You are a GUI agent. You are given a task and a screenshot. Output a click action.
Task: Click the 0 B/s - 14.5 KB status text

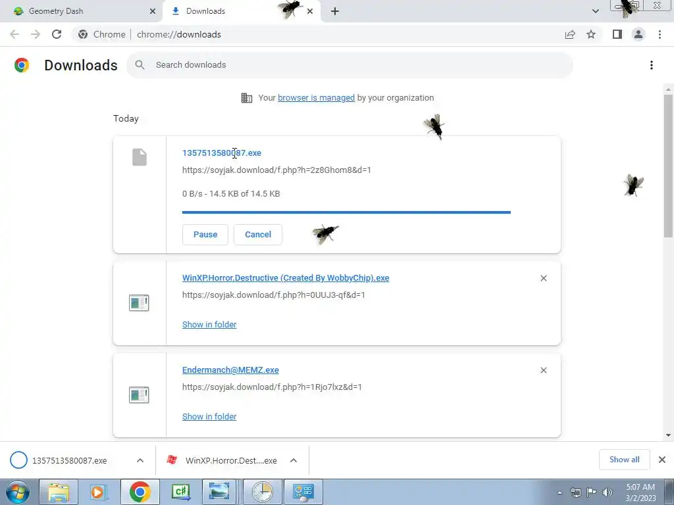231,194
